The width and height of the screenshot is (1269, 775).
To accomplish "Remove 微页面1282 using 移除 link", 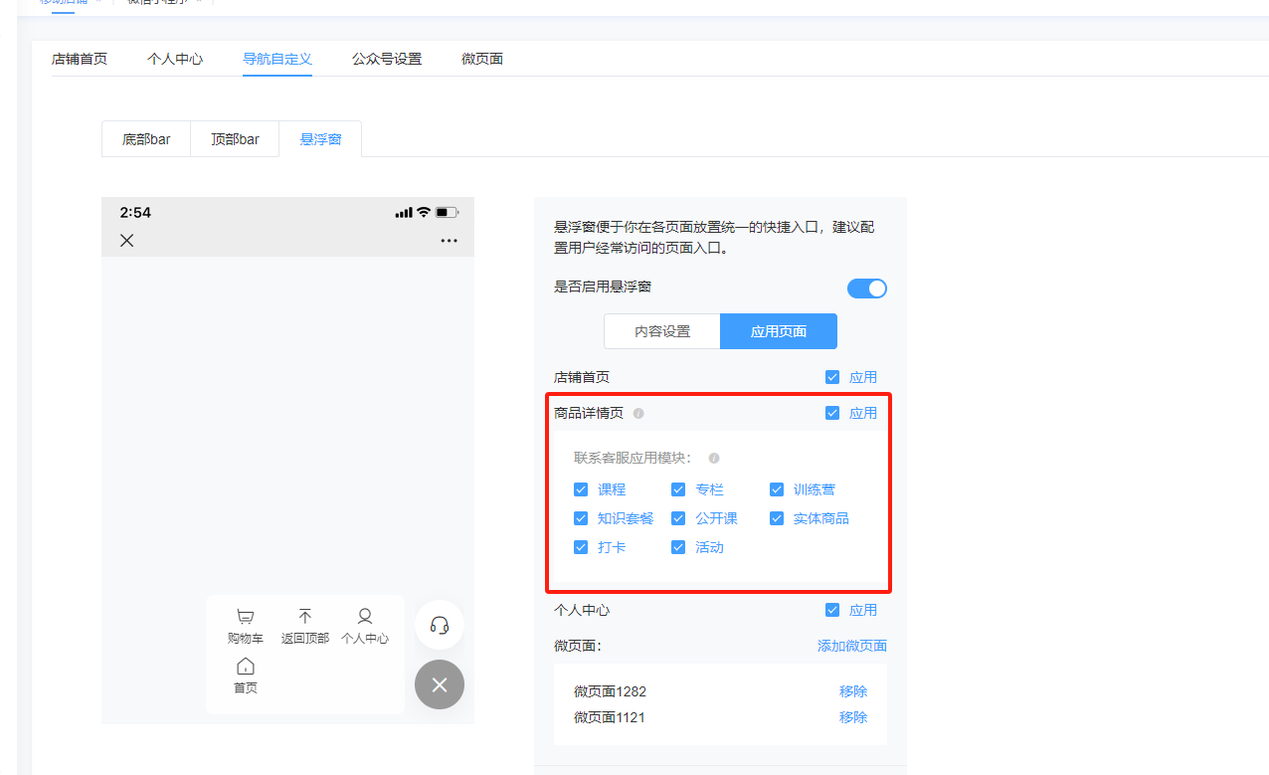I will [x=852, y=691].
